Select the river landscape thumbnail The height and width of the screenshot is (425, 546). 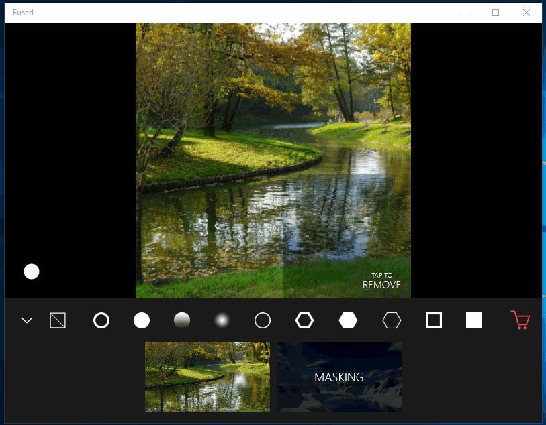tap(208, 377)
